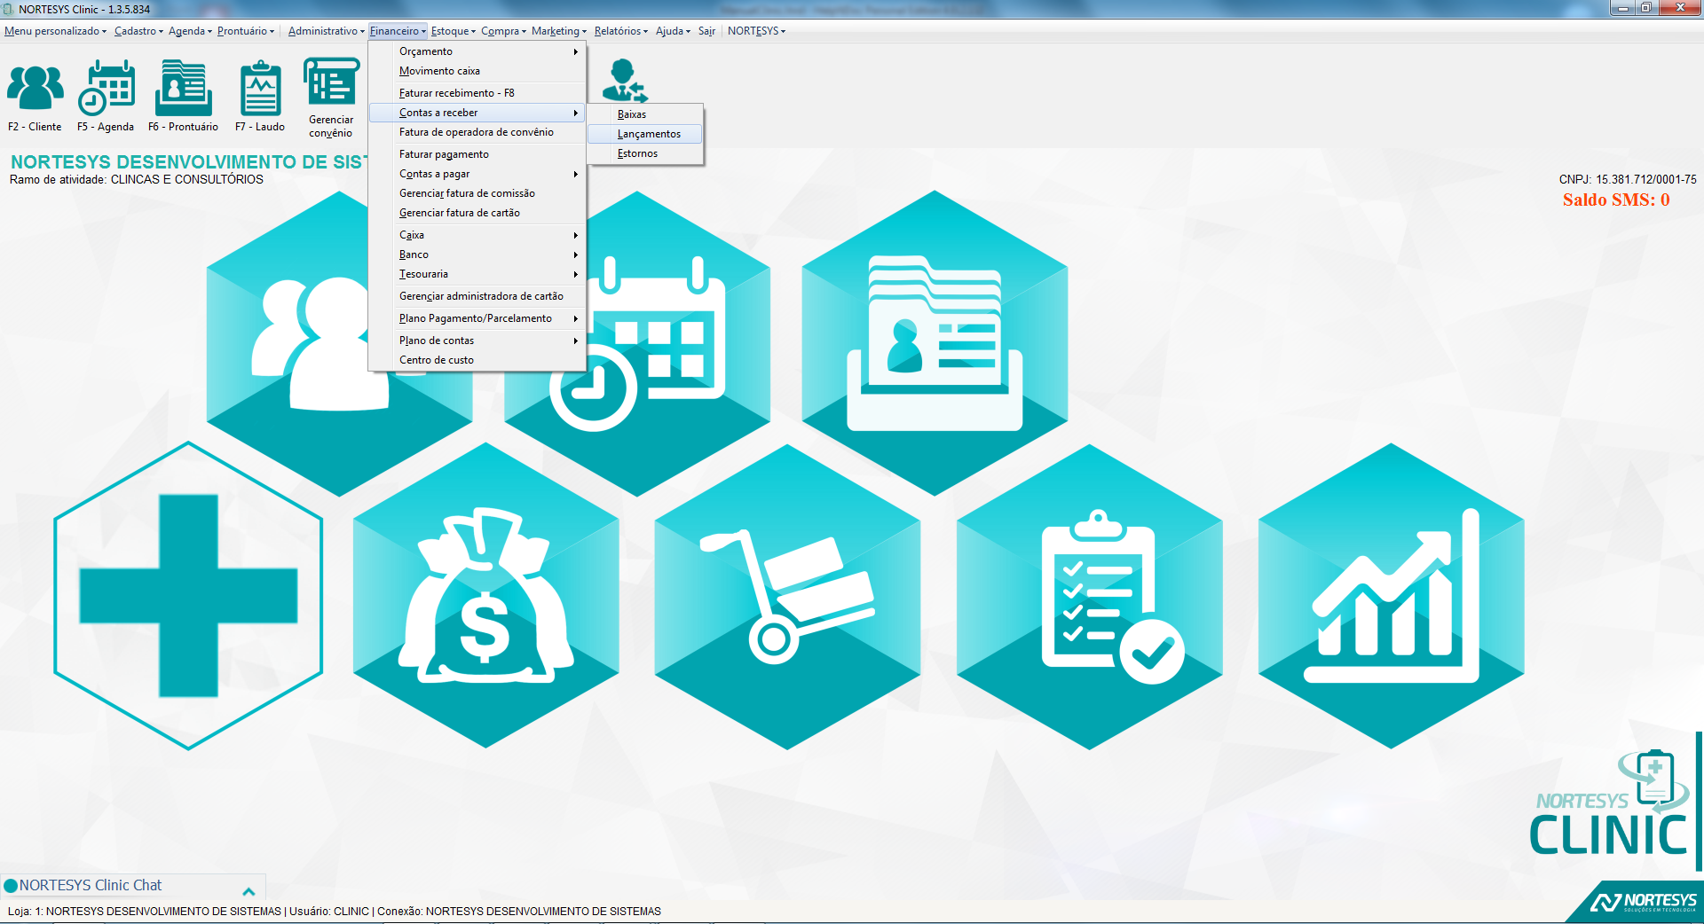Open the hand truck stock tile
This screenshot has width=1704, height=924.
coord(787,596)
